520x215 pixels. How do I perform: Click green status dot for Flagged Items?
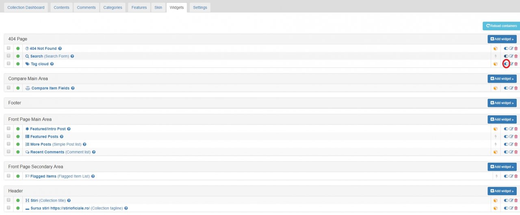coord(18,177)
